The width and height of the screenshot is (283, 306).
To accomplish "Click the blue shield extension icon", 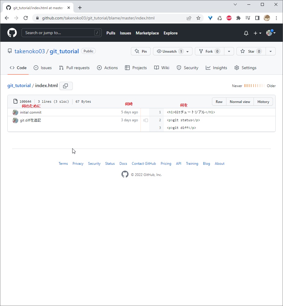I will tap(210, 18).
